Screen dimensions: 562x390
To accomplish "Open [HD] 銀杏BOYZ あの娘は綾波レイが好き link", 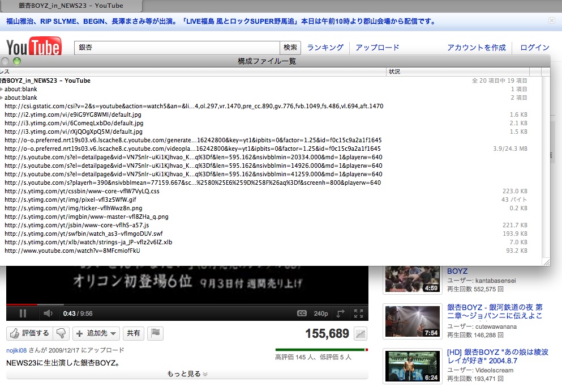I will (497, 356).
